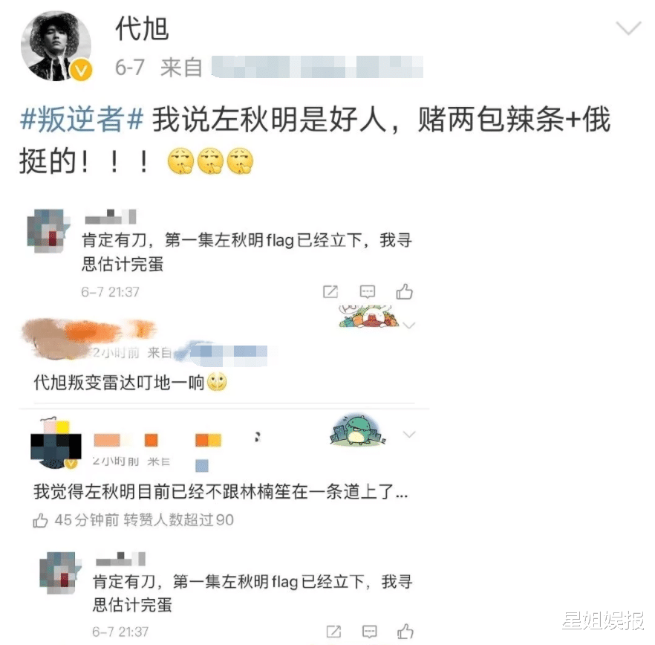Expand options chevron beside green dinosaur sticker

click(x=409, y=434)
